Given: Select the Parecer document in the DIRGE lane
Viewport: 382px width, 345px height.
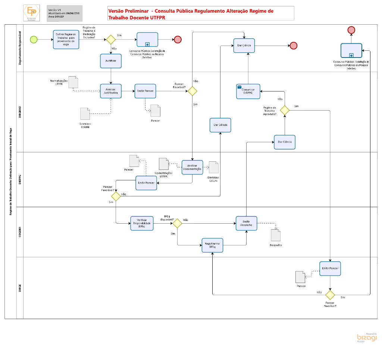Looking at the screenshot, I should click(x=300, y=277).
